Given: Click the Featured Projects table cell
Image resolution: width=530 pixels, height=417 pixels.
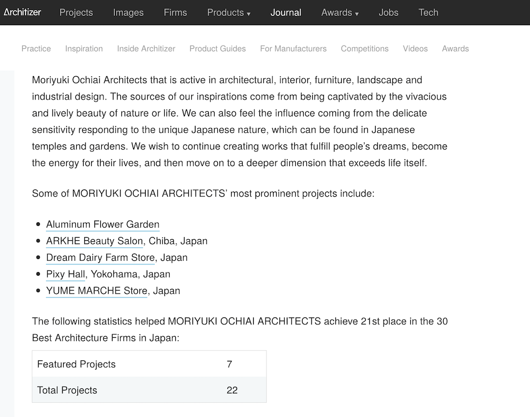Looking at the screenshot, I should click(x=76, y=364).
